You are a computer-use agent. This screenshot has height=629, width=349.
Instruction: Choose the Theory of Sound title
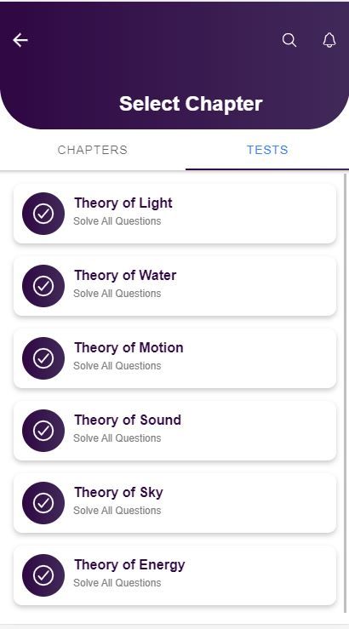click(128, 420)
